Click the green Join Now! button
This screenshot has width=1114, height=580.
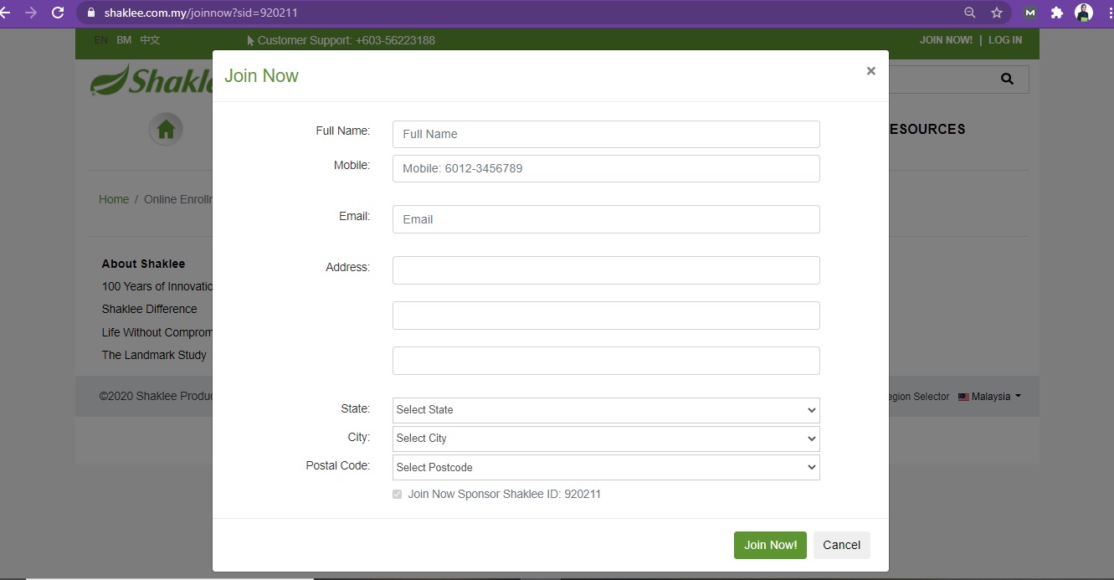point(771,545)
